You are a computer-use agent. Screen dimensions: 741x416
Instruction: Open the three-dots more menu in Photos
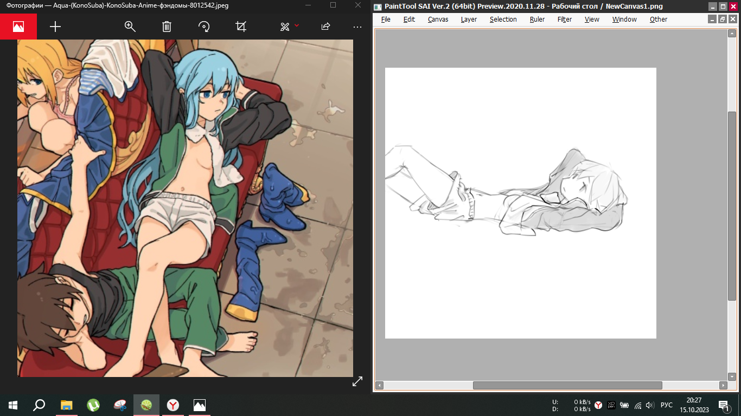[x=357, y=27]
